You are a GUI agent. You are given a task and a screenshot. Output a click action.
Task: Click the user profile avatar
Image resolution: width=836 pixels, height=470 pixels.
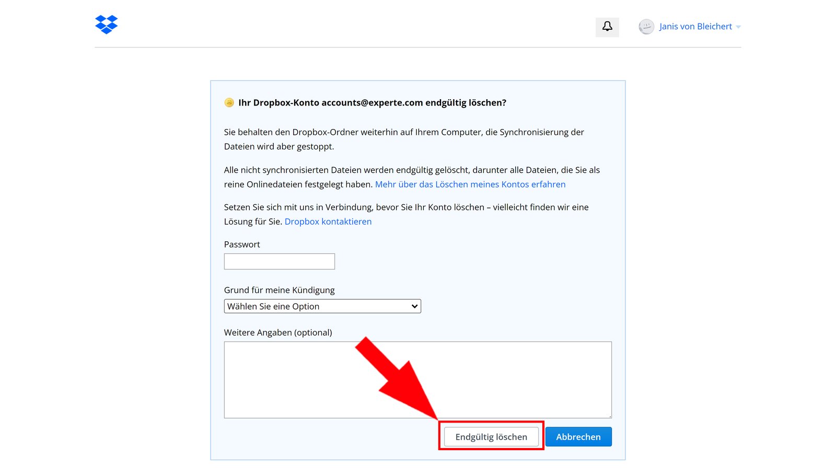(646, 27)
